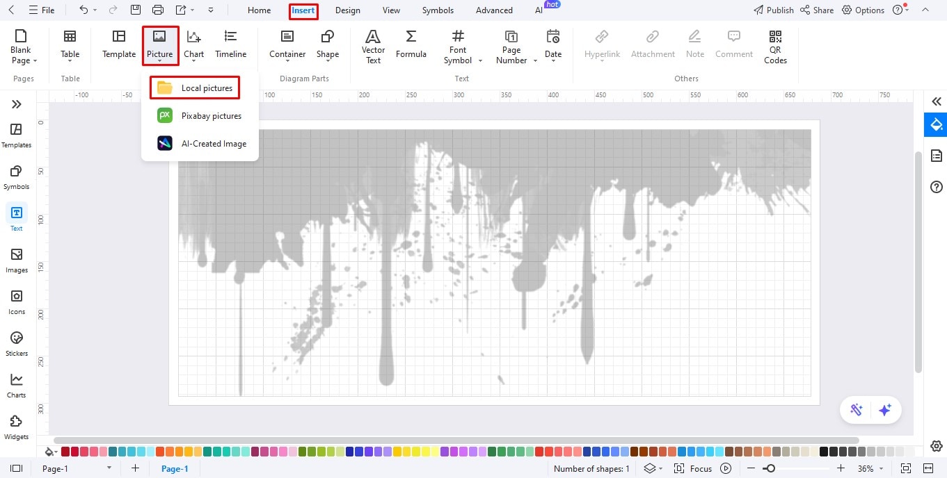This screenshot has width=947, height=478.
Task: Click the Export icon in title bar
Action: click(x=181, y=10)
